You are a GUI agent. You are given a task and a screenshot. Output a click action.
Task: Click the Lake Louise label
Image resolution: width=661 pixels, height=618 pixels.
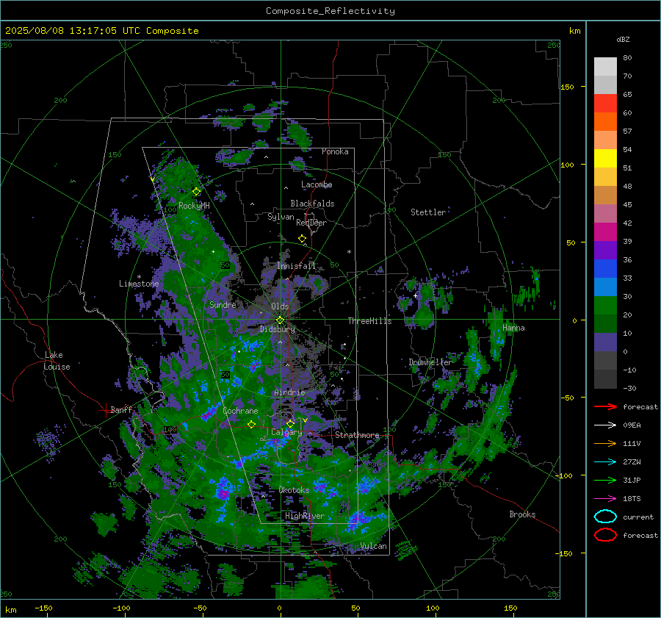click(x=57, y=361)
